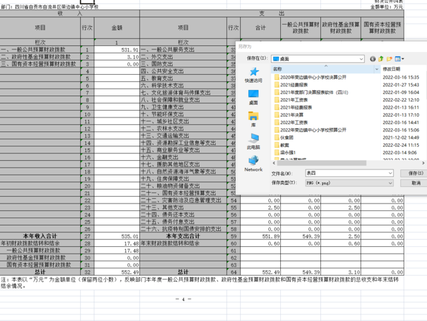427x321 pixels.
Task: Select 桌面 in the left sidebar
Action: tap(254, 97)
